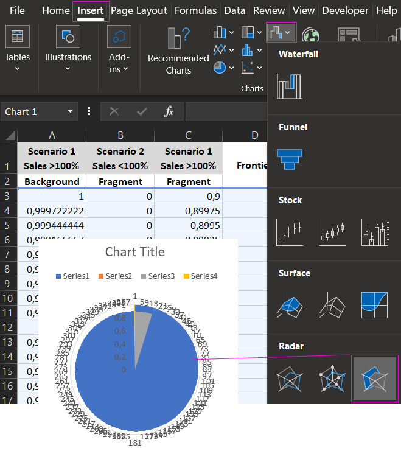Image resolution: width=401 pixels, height=451 pixels.
Task: Choose the Radar with Markers chart
Action: (332, 380)
